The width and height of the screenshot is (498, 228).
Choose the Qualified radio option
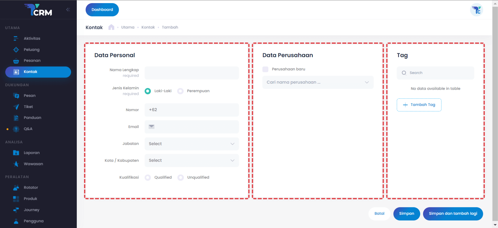[x=148, y=177]
